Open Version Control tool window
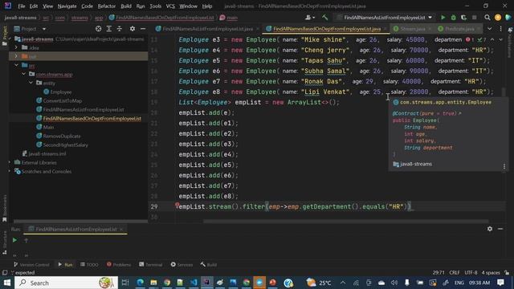Viewport: 514px width, 289px height. (x=31, y=264)
